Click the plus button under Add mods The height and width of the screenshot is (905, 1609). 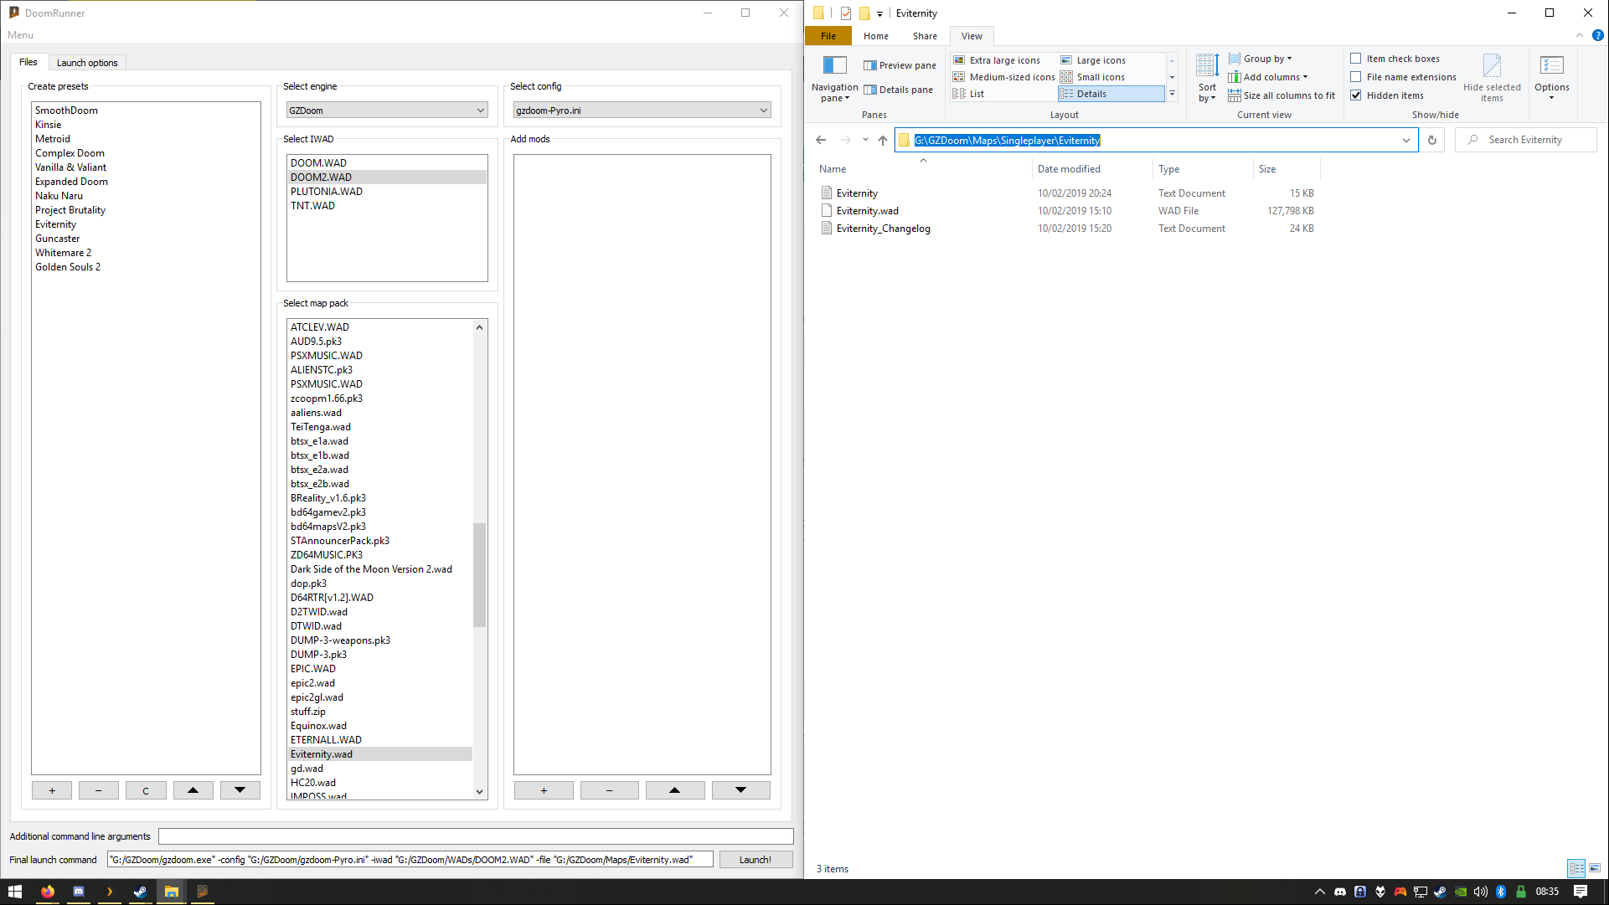click(543, 789)
